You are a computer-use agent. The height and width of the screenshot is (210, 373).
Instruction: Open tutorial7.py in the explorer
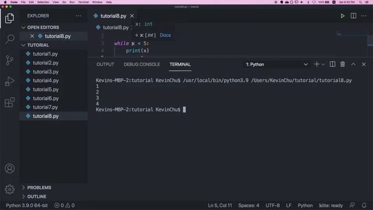(x=45, y=107)
